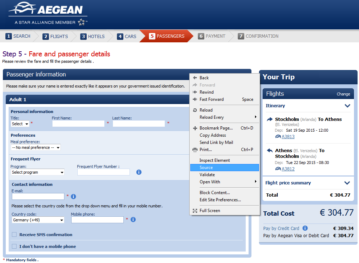
Task: Open the Title select dropdown
Action: coord(20,124)
